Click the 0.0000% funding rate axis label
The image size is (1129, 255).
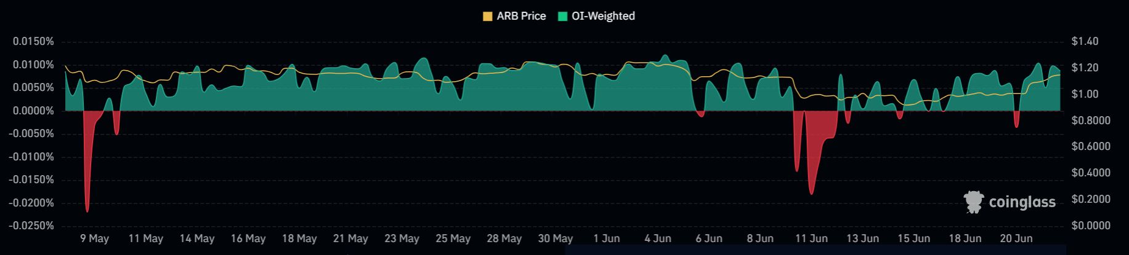click(34, 111)
